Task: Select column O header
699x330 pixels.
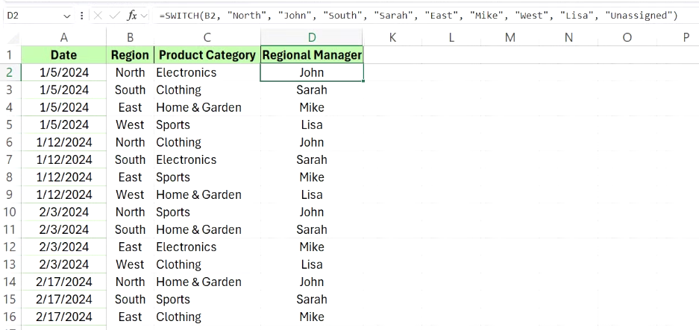Action: pos(627,37)
